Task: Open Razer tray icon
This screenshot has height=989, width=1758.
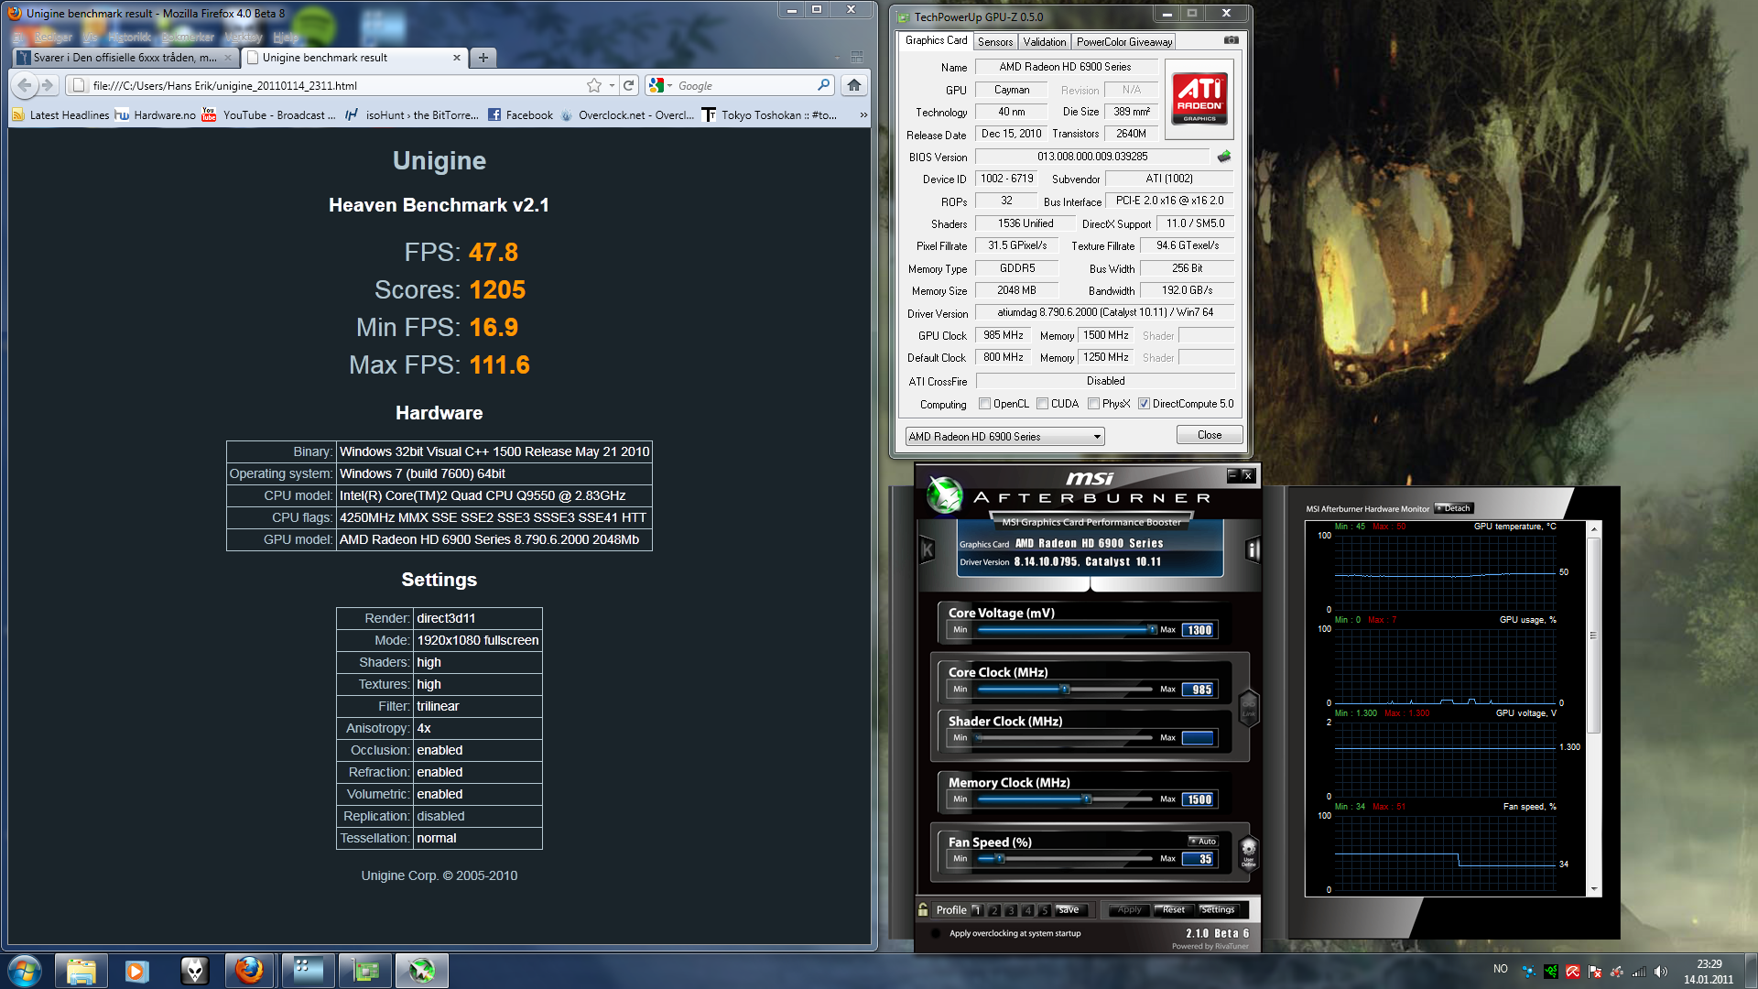Action: click(x=1550, y=971)
